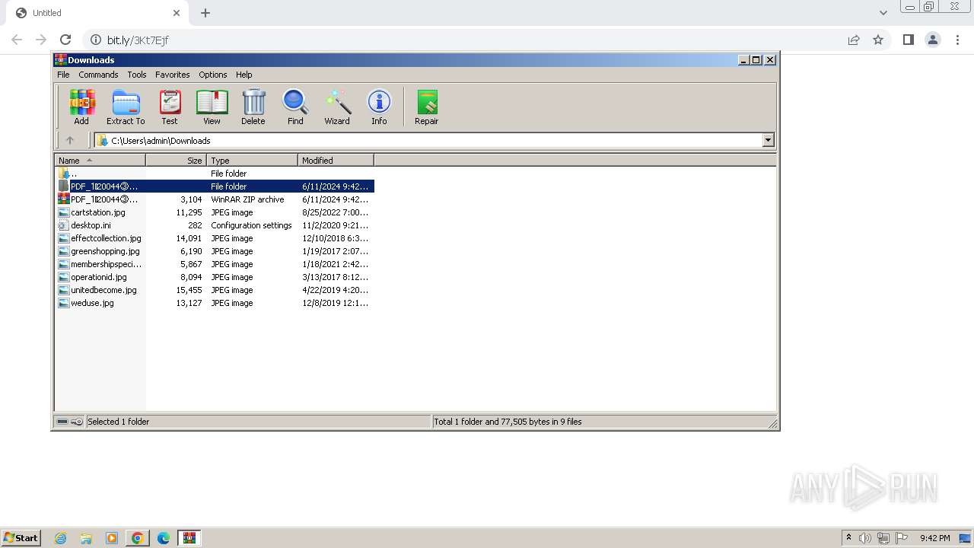Click the key icon in status bar
This screenshot has height=548, width=974.
click(x=77, y=422)
